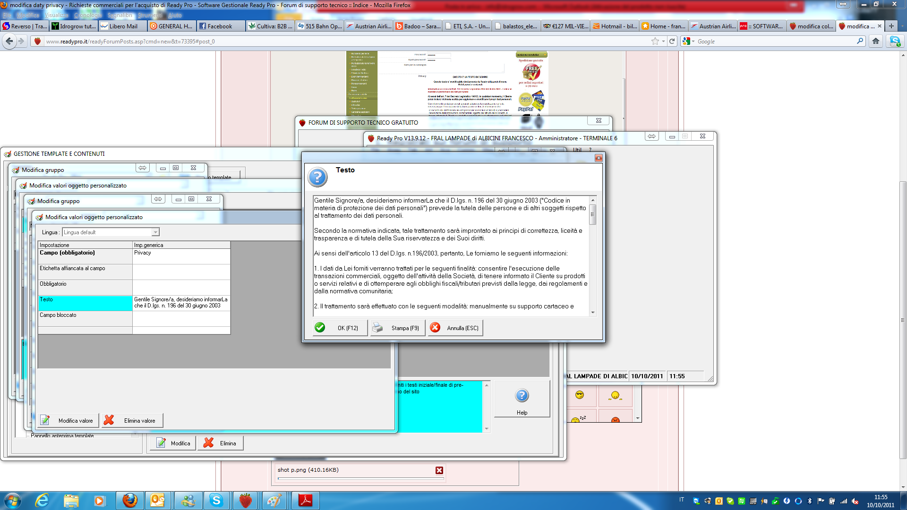
Task: Open the URL bar history dropdown arrow
Action: [x=663, y=41]
